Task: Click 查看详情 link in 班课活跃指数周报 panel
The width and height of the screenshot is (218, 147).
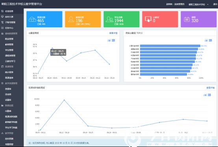Action: point(211,88)
